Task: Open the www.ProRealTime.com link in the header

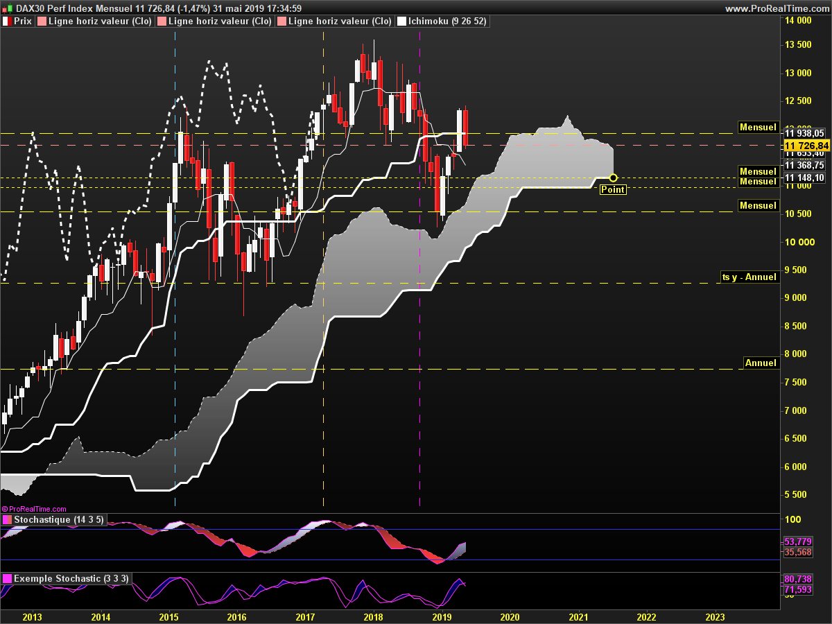Action: point(777,8)
